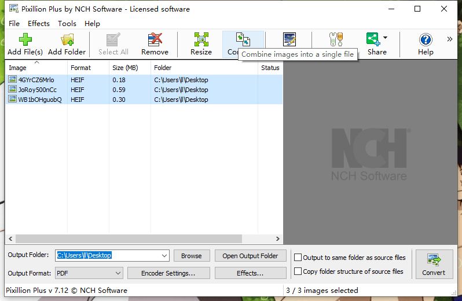Click the Combine images toolbar icon
The image size is (462, 301).
pos(243,39)
